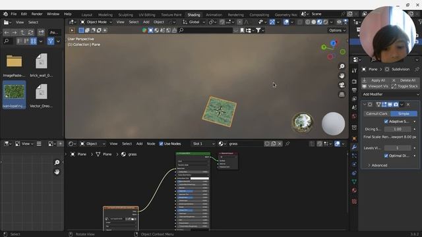Open the Global transform orientation dropdown

[194, 22]
